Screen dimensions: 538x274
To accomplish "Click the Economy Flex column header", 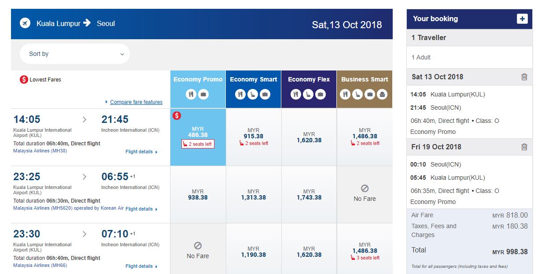I will (309, 80).
